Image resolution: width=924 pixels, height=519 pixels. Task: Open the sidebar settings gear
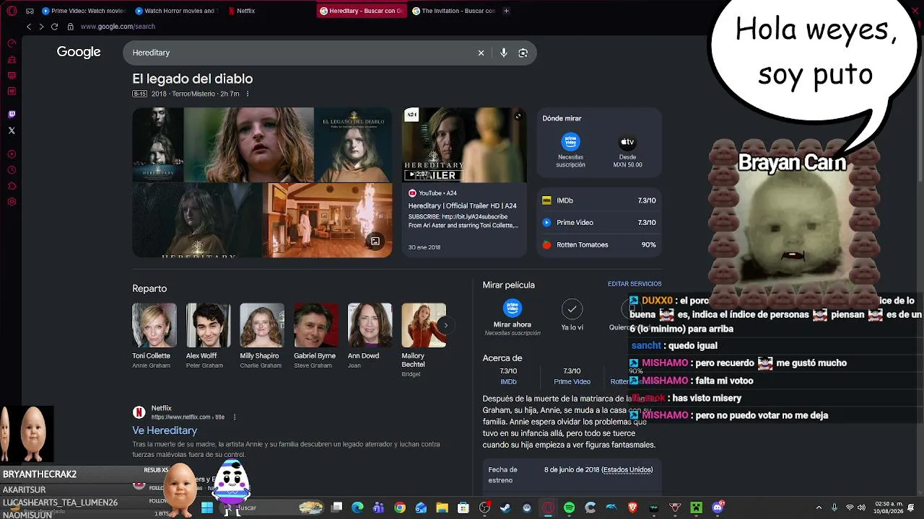pyautogui.click(x=12, y=202)
